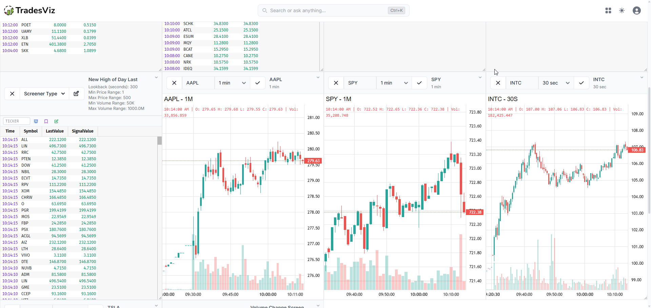Expand the INTC panel options chevron
The width and height of the screenshot is (651, 308).
point(642,77)
